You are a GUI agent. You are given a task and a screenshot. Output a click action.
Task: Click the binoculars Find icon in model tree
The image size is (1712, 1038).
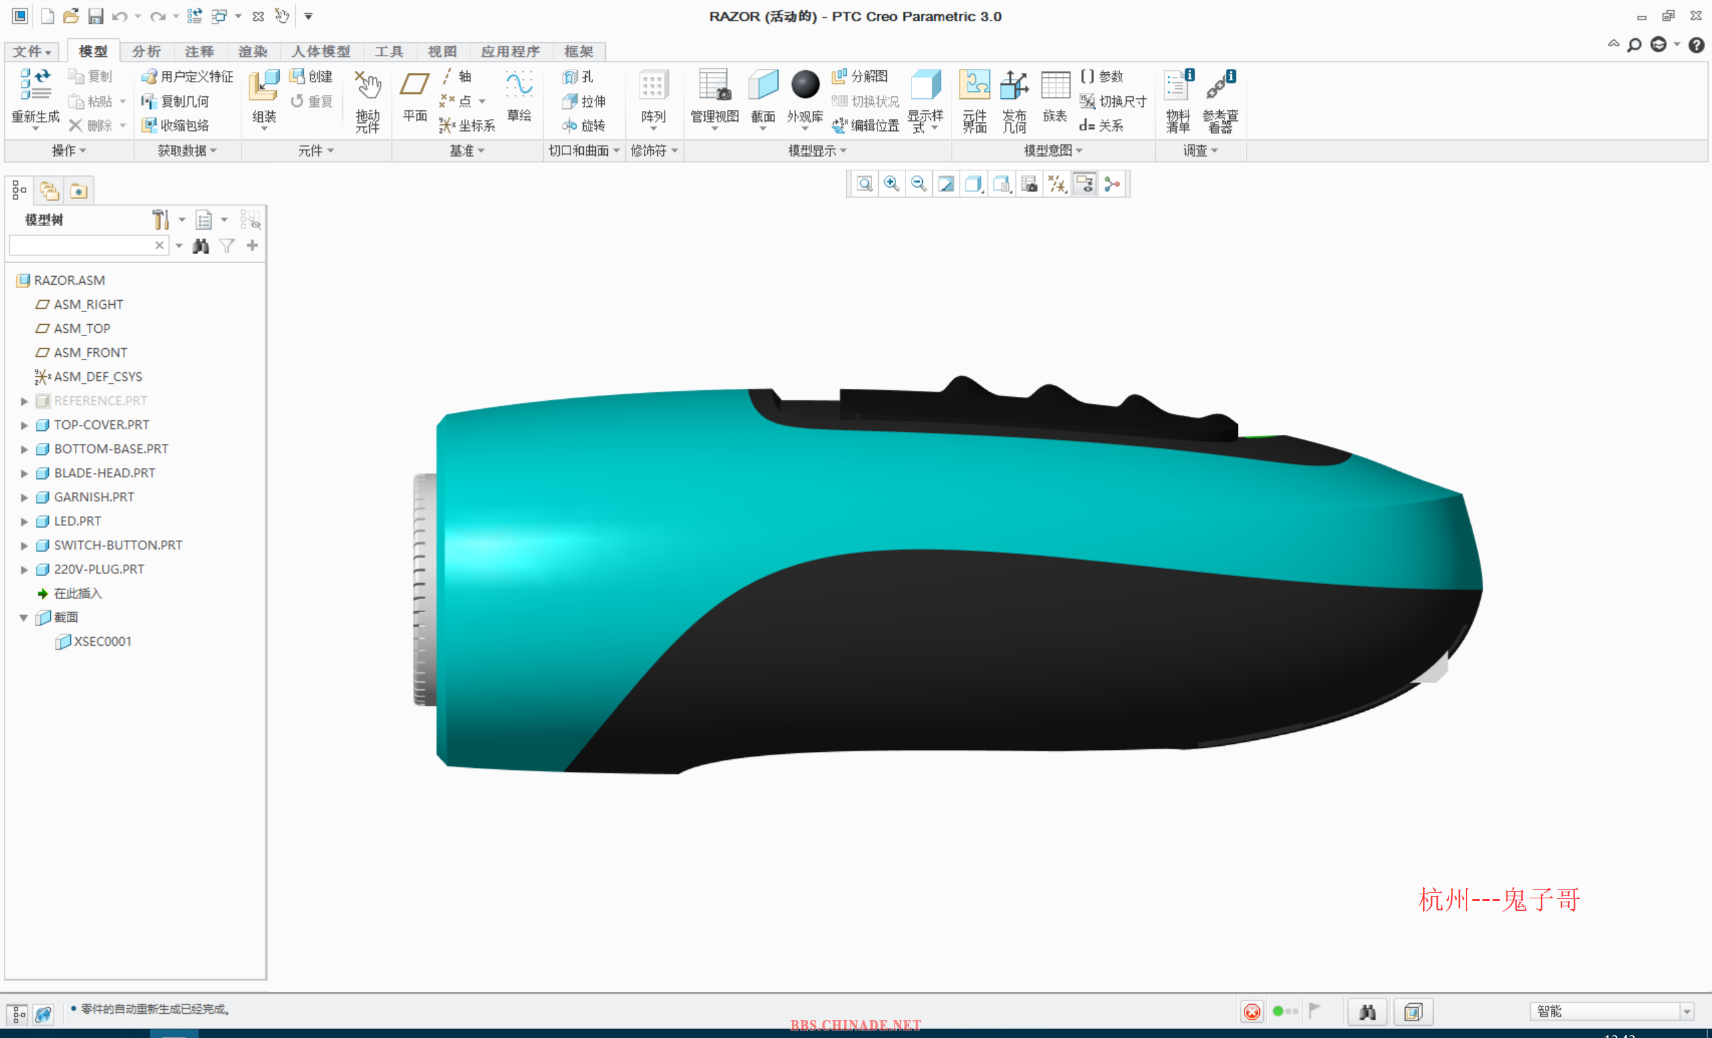coord(201,246)
